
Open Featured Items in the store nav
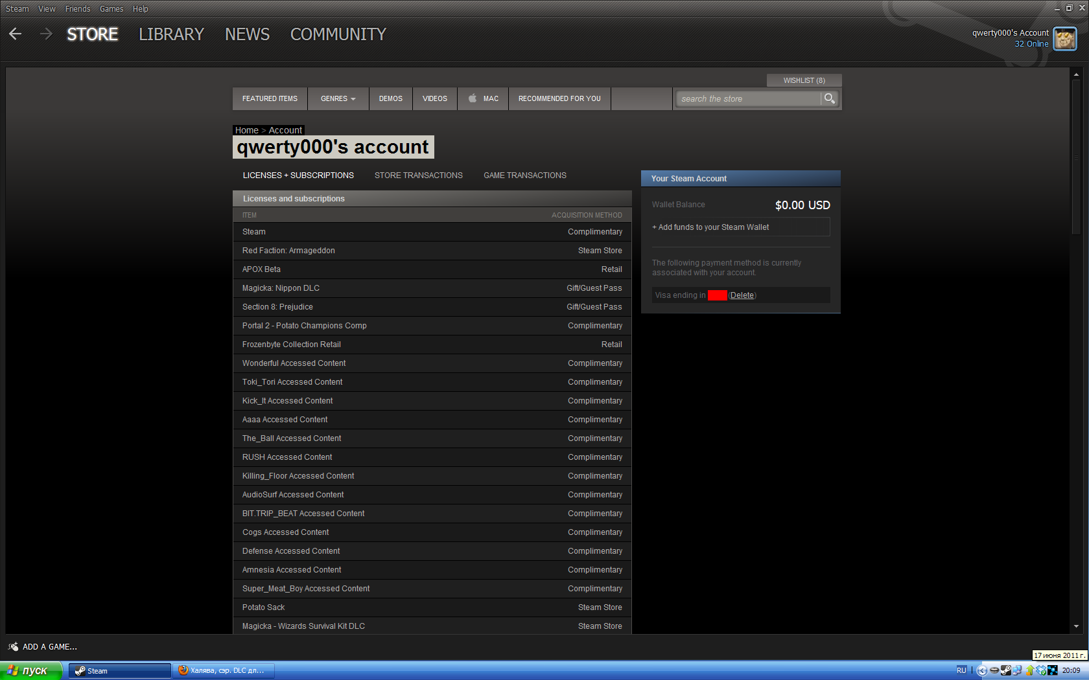[270, 98]
